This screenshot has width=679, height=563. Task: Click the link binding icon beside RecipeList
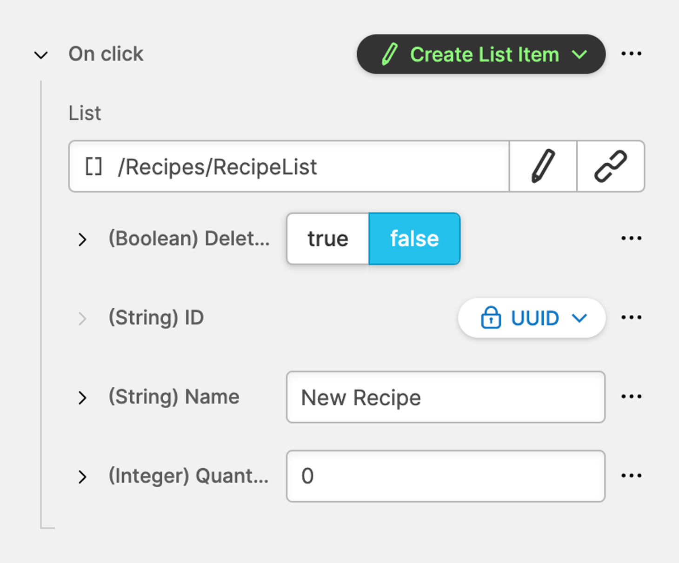click(611, 166)
